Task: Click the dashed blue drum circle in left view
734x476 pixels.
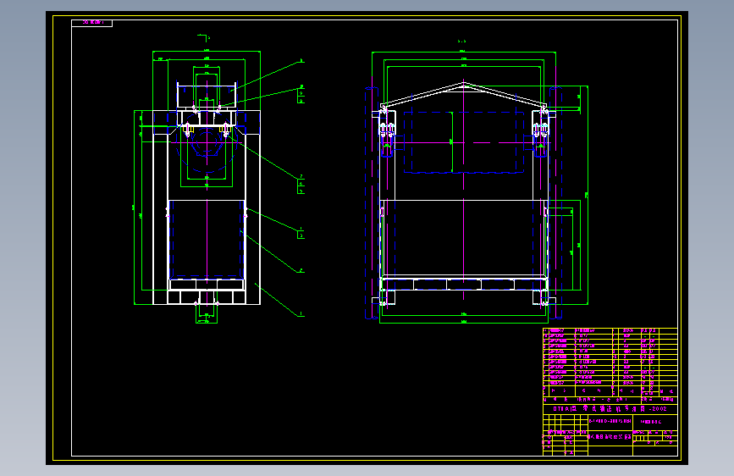Action: point(207,142)
